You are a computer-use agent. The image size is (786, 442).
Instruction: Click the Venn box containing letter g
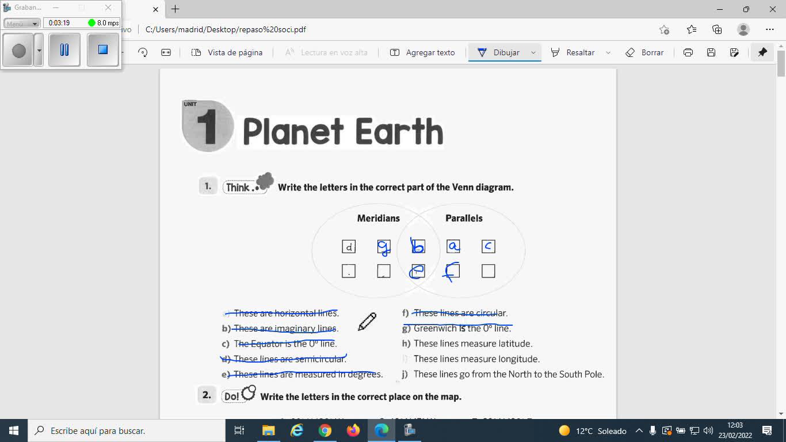(384, 247)
